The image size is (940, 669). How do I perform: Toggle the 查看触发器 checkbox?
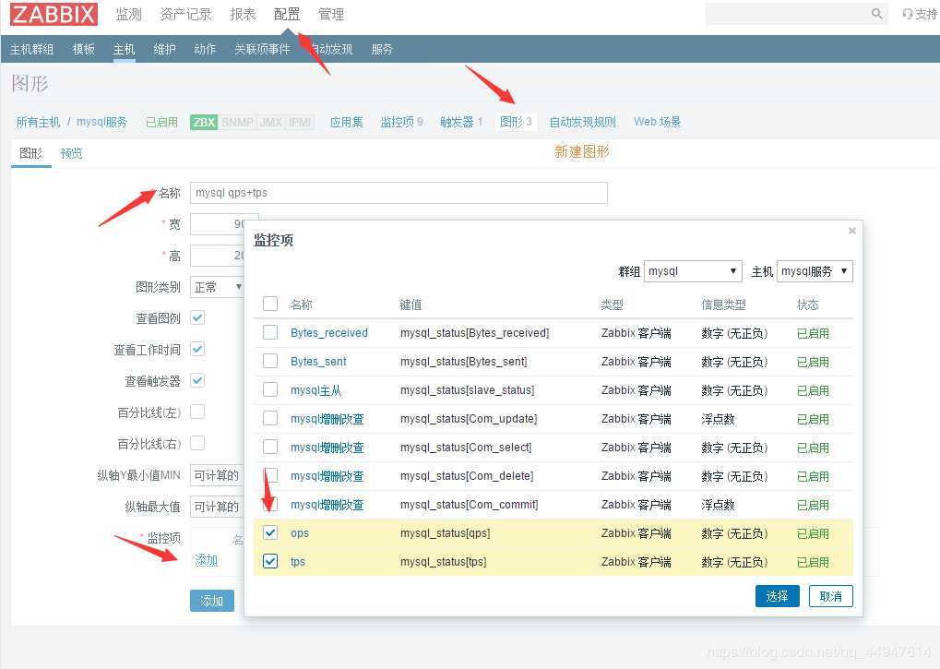(x=197, y=380)
